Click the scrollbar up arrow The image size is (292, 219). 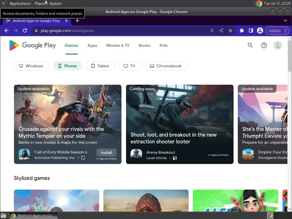tap(289, 38)
